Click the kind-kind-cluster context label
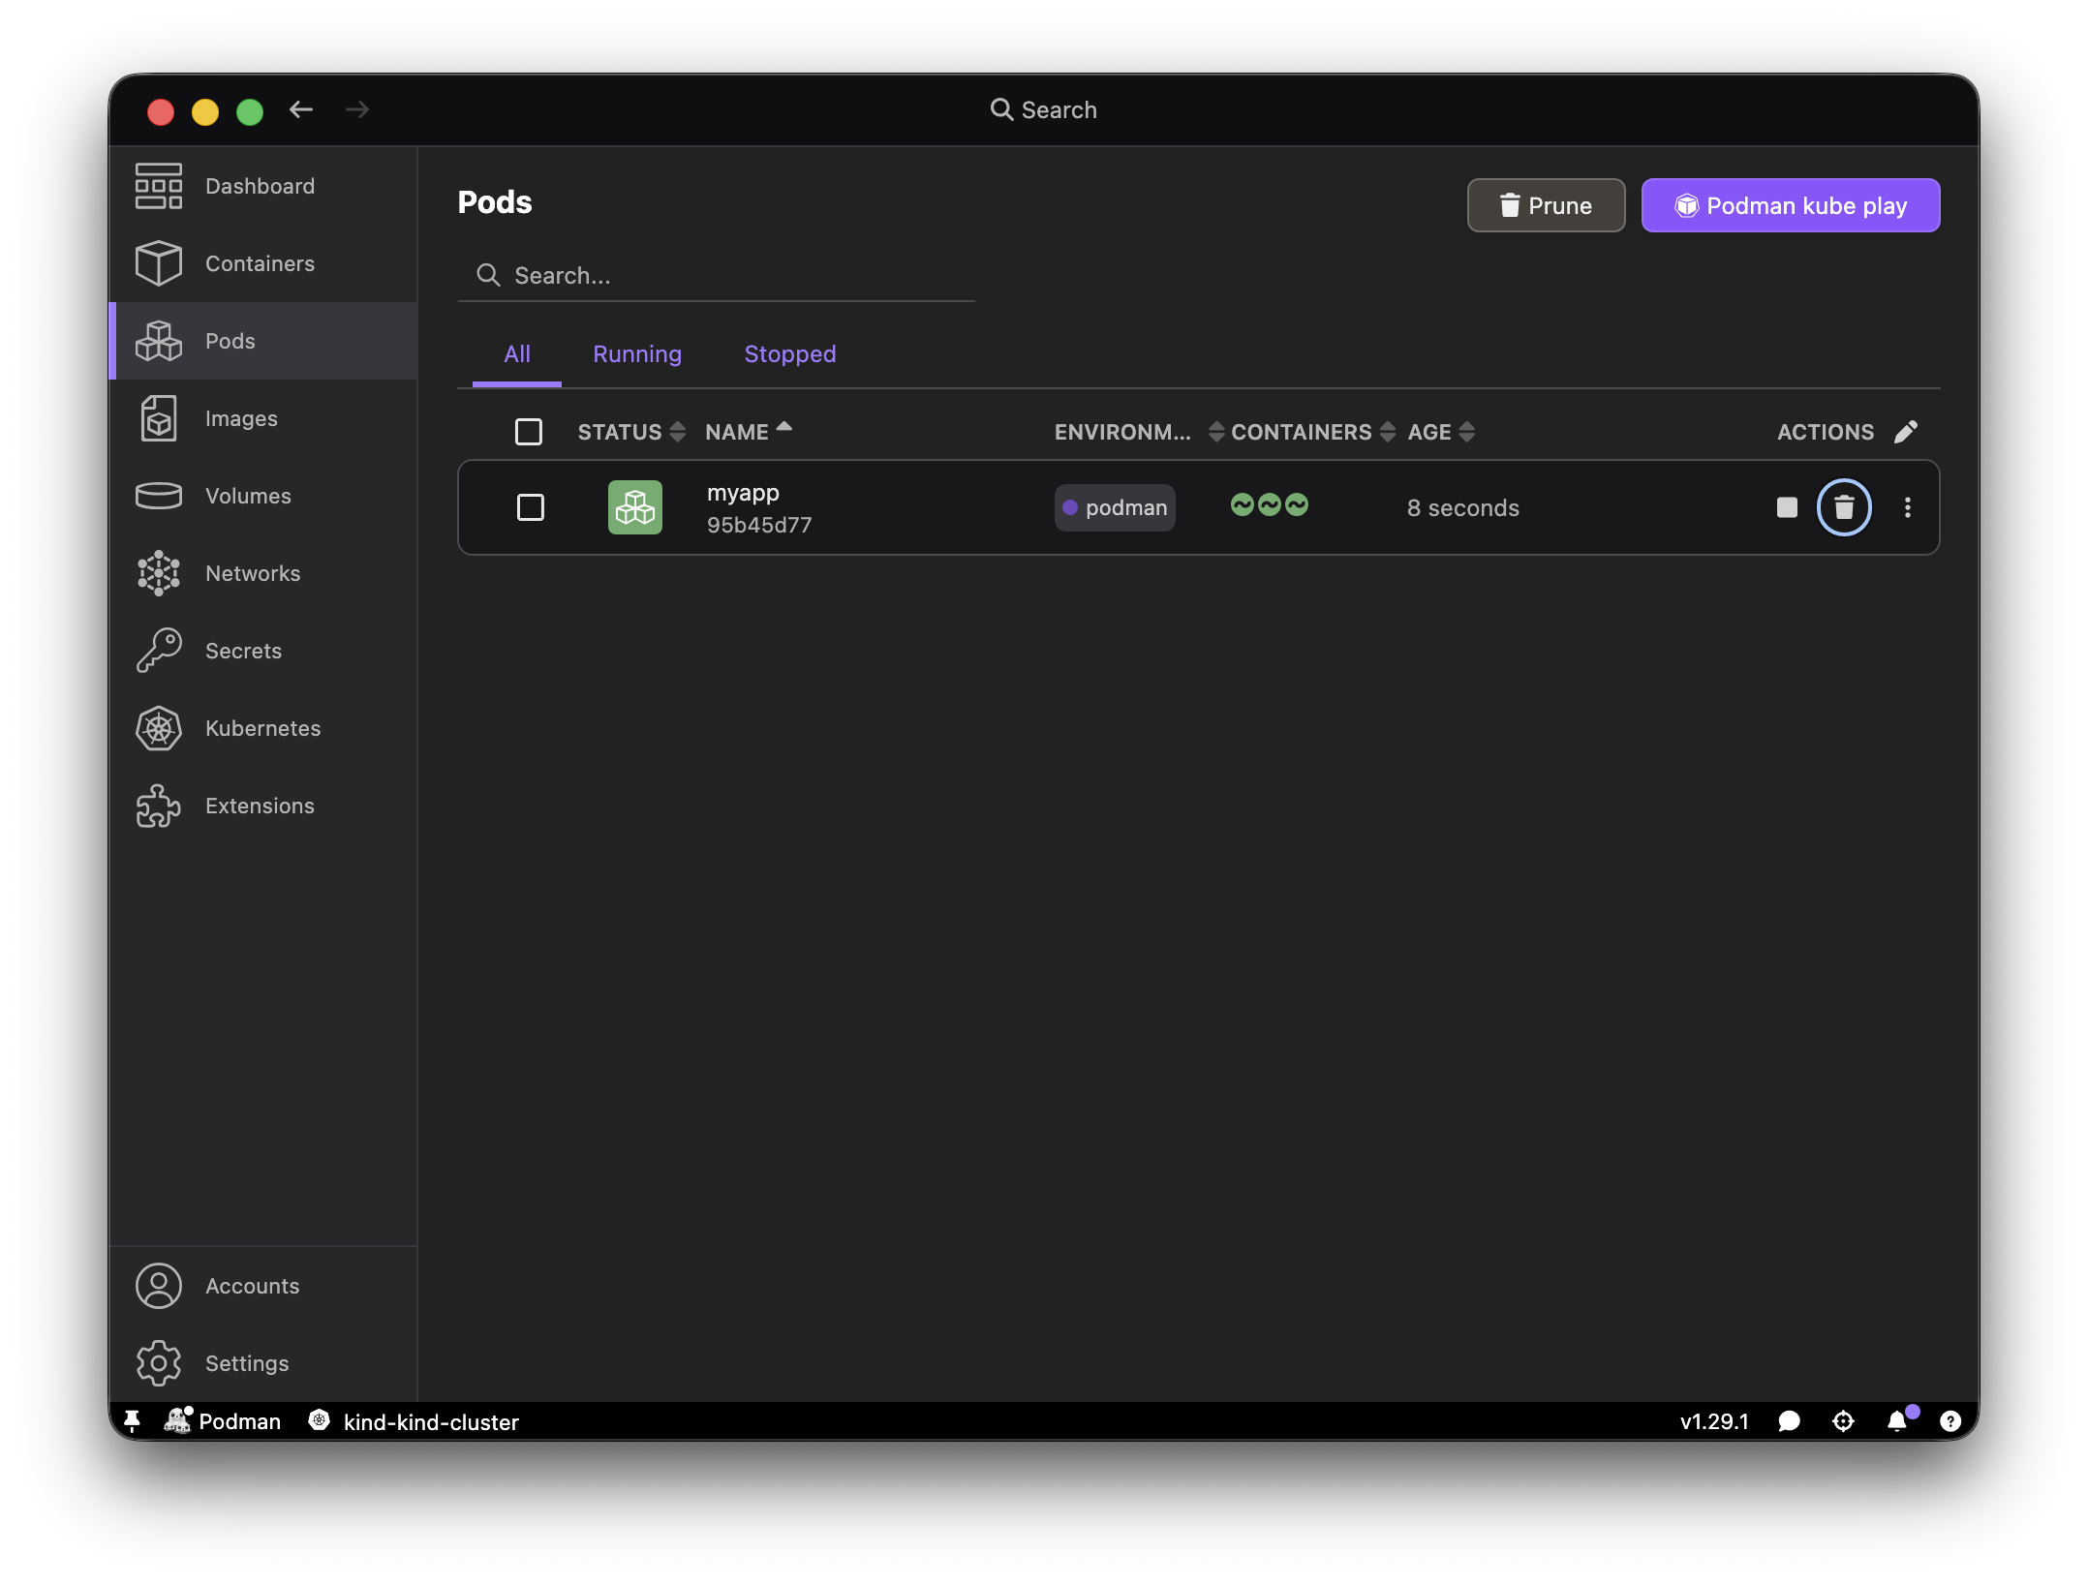 [x=431, y=1421]
